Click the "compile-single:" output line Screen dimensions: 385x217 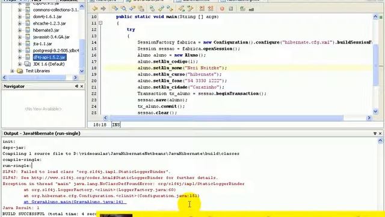22,160
